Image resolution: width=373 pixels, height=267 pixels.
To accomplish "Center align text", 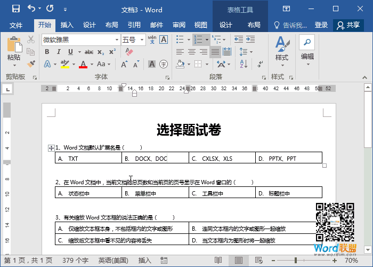I will coord(192,52).
